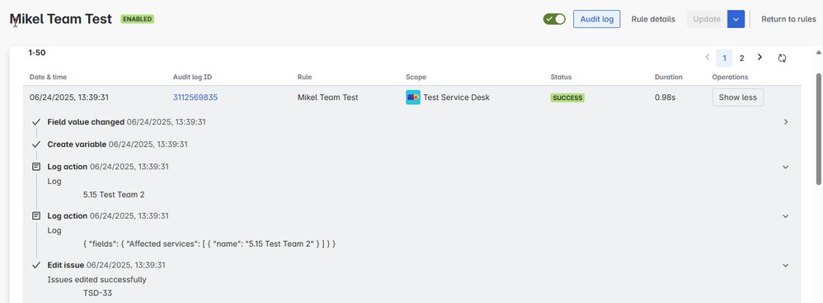Screen dimensions: 823x303
Task: Click Scope column header
Action: click(416, 77)
